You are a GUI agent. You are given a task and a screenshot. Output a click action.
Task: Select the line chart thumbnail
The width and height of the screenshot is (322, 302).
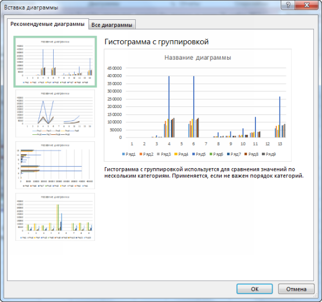[x=55, y=113]
